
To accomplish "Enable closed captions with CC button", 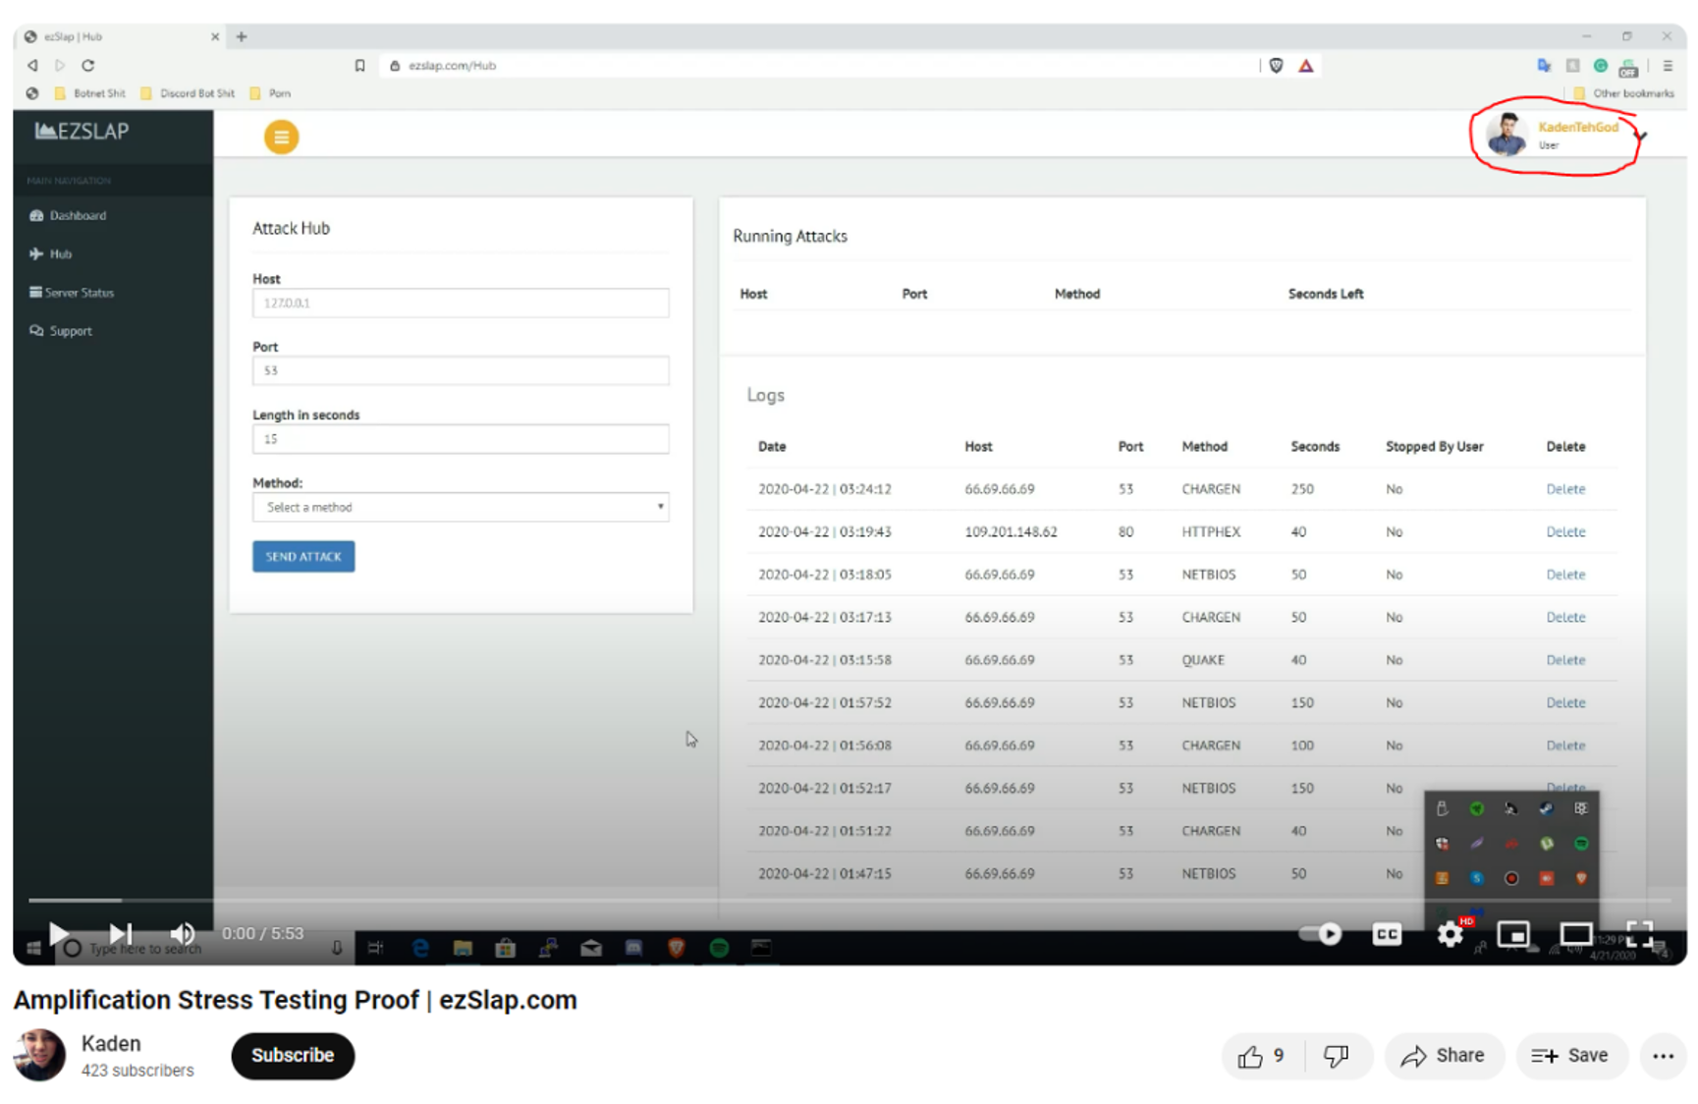I will [x=1387, y=933].
